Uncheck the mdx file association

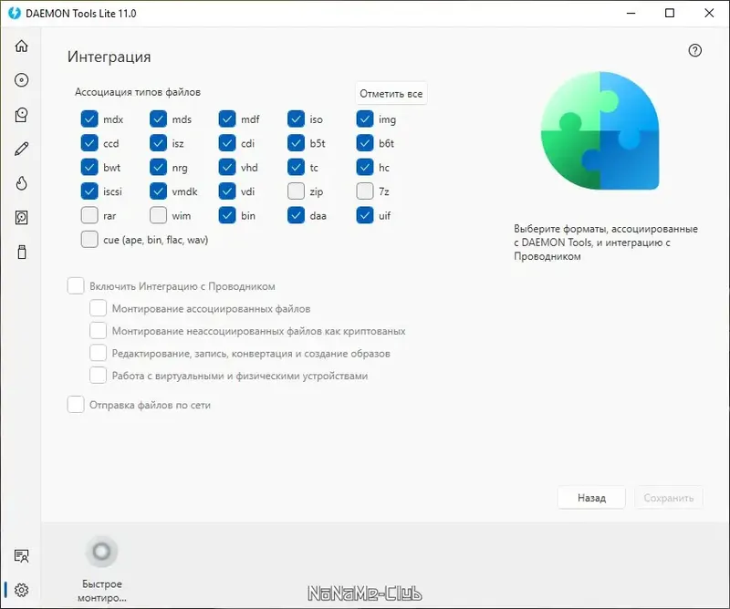[x=89, y=119]
